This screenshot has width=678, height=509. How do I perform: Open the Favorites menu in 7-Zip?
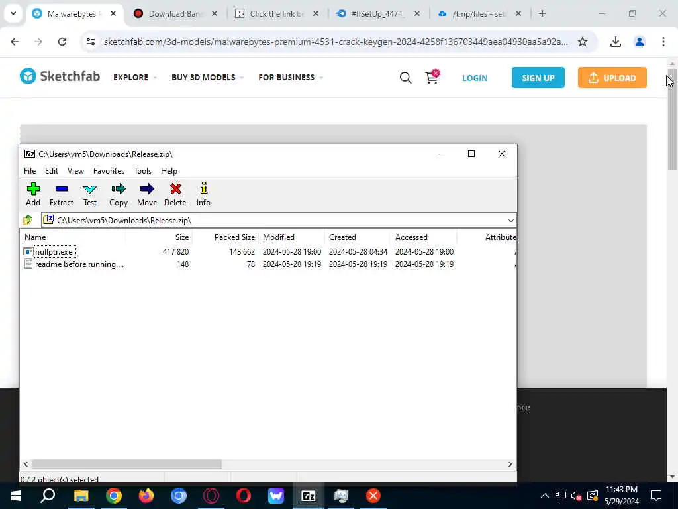point(109,170)
